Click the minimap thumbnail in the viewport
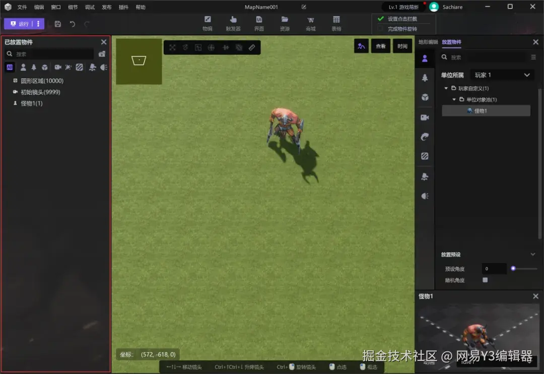 [x=139, y=61]
